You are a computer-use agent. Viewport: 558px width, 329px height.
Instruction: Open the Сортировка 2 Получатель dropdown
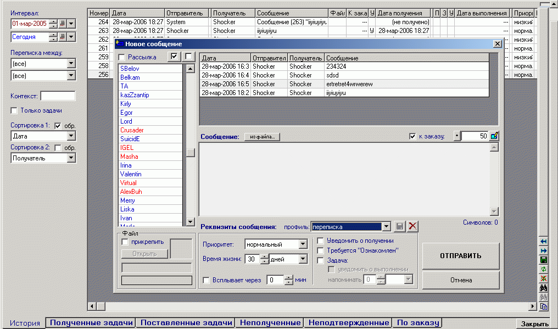pos(71,158)
